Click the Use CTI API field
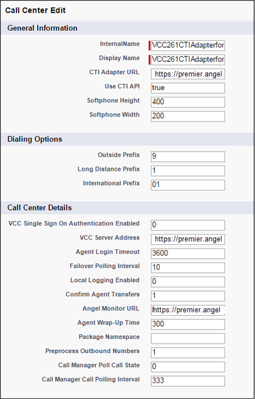255x399 pixels. [x=188, y=88]
